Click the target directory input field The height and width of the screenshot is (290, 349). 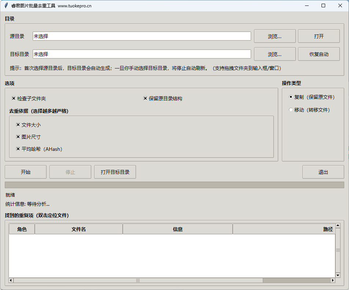142,54
